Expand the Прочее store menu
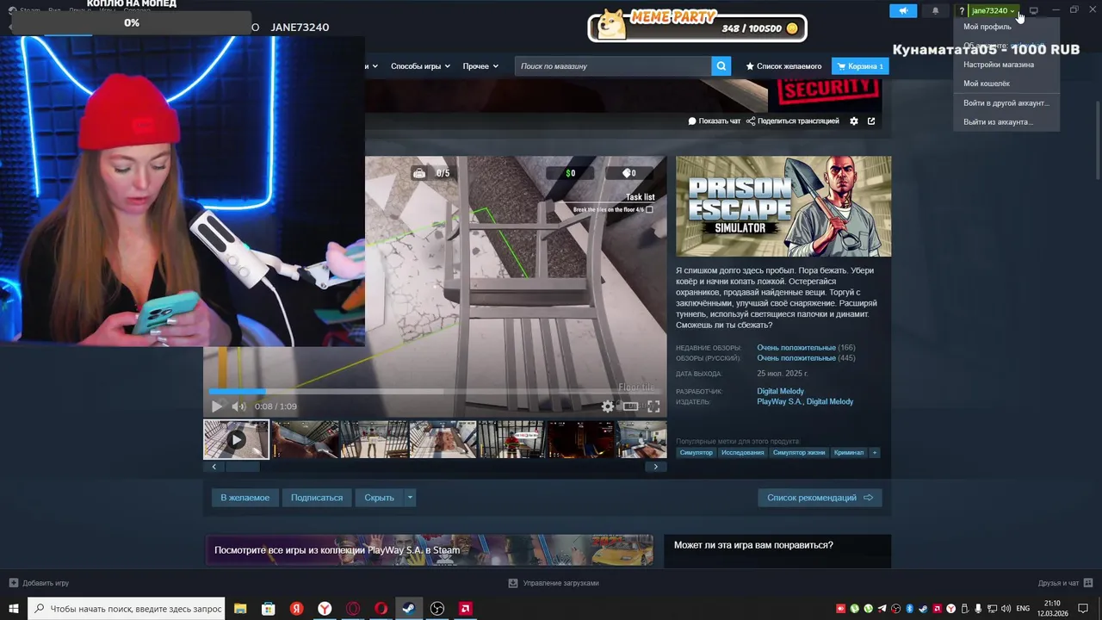This screenshot has width=1102, height=620. click(480, 66)
